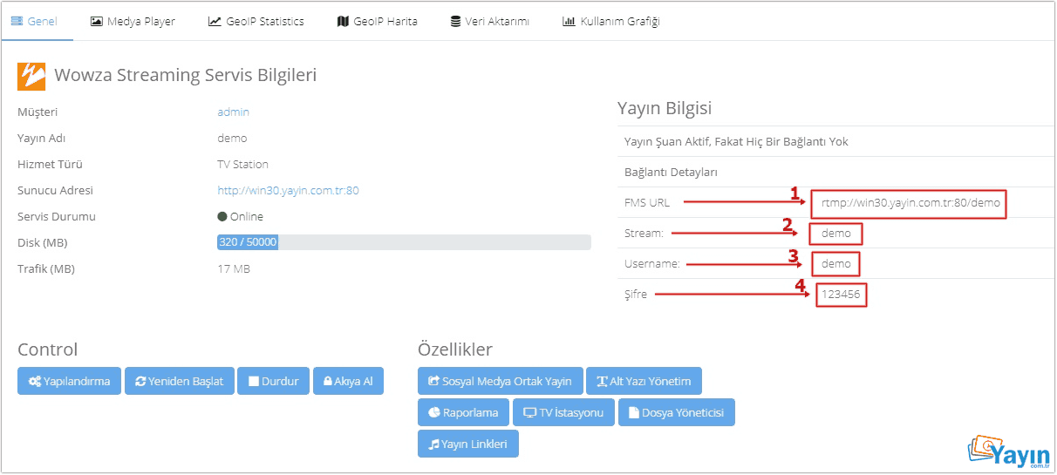Click the Sunucu Adresi label
This screenshot has width=1057, height=475.
tap(55, 190)
